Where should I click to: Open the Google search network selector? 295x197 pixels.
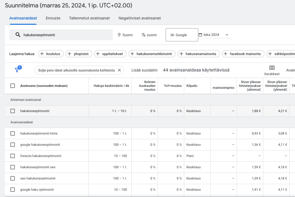181,35
